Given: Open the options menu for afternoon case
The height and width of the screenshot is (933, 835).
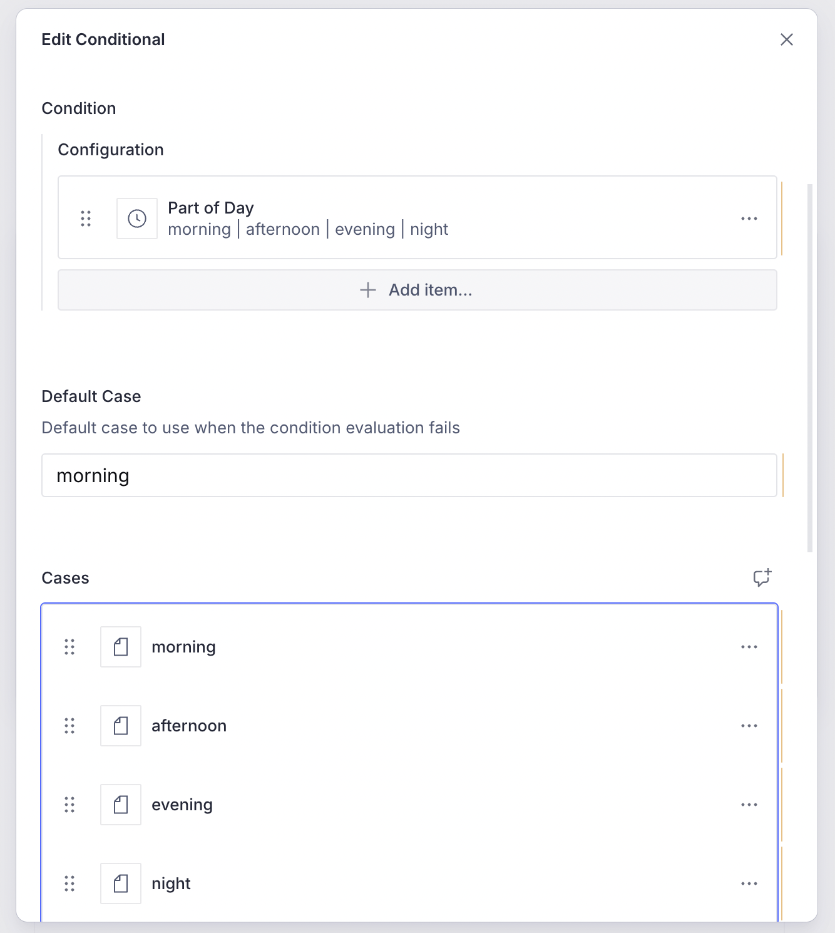Looking at the screenshot, I should (749, 726).
